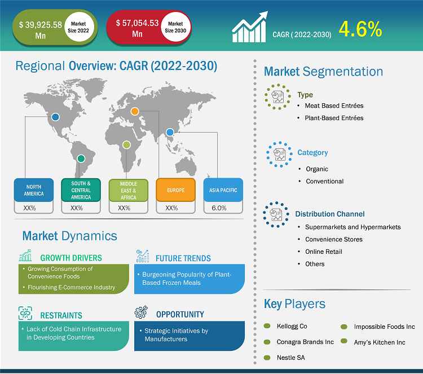Click the Asia Pacific blue map marker
Viewport: 423px width, 374px height.
coord(170,132)
